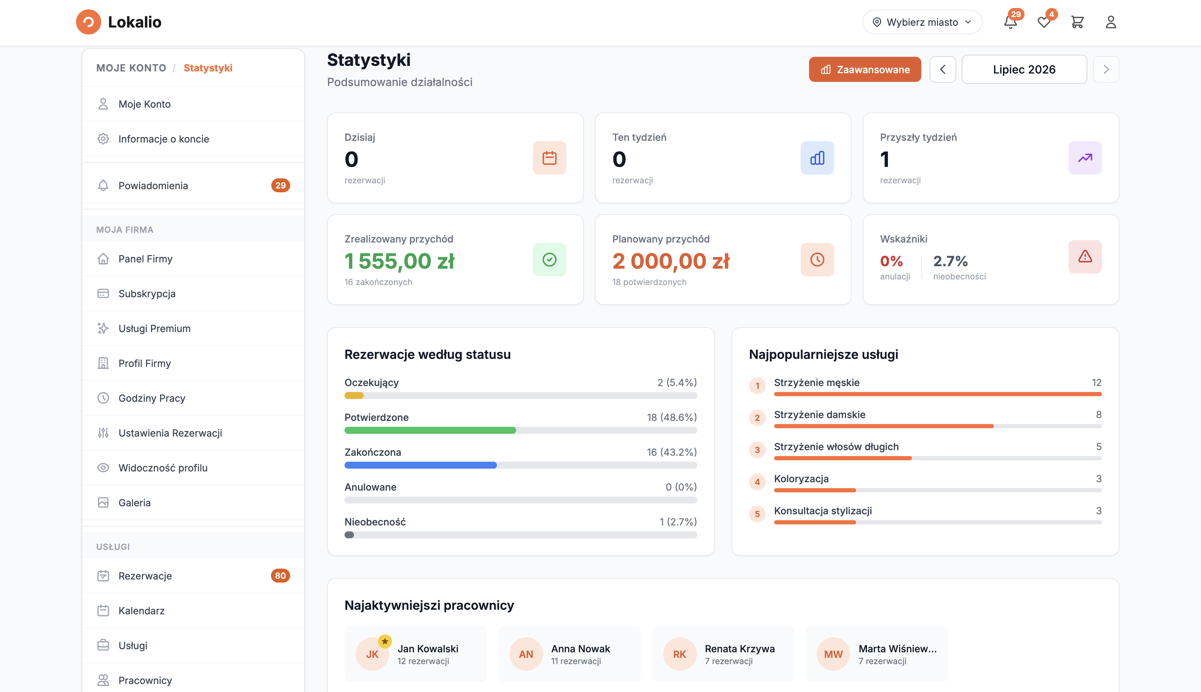
Task: Click the Strzyżenie męskie service row
Action: 925,386
